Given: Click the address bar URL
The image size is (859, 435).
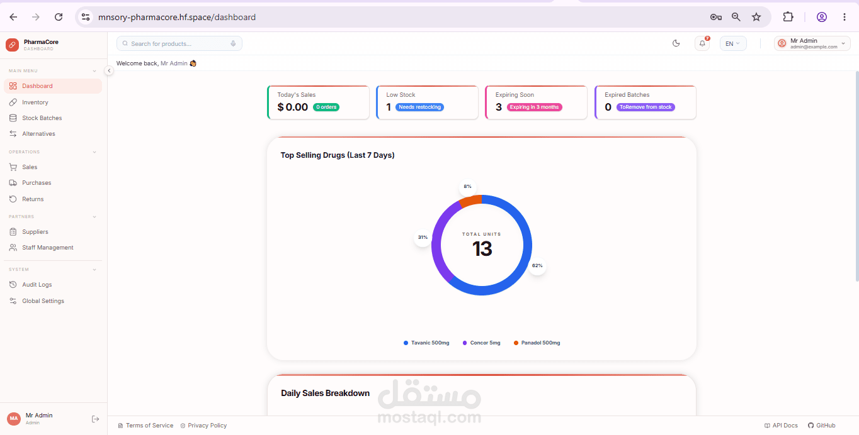Looking at the screenshot, I should [x=177, y=18].
